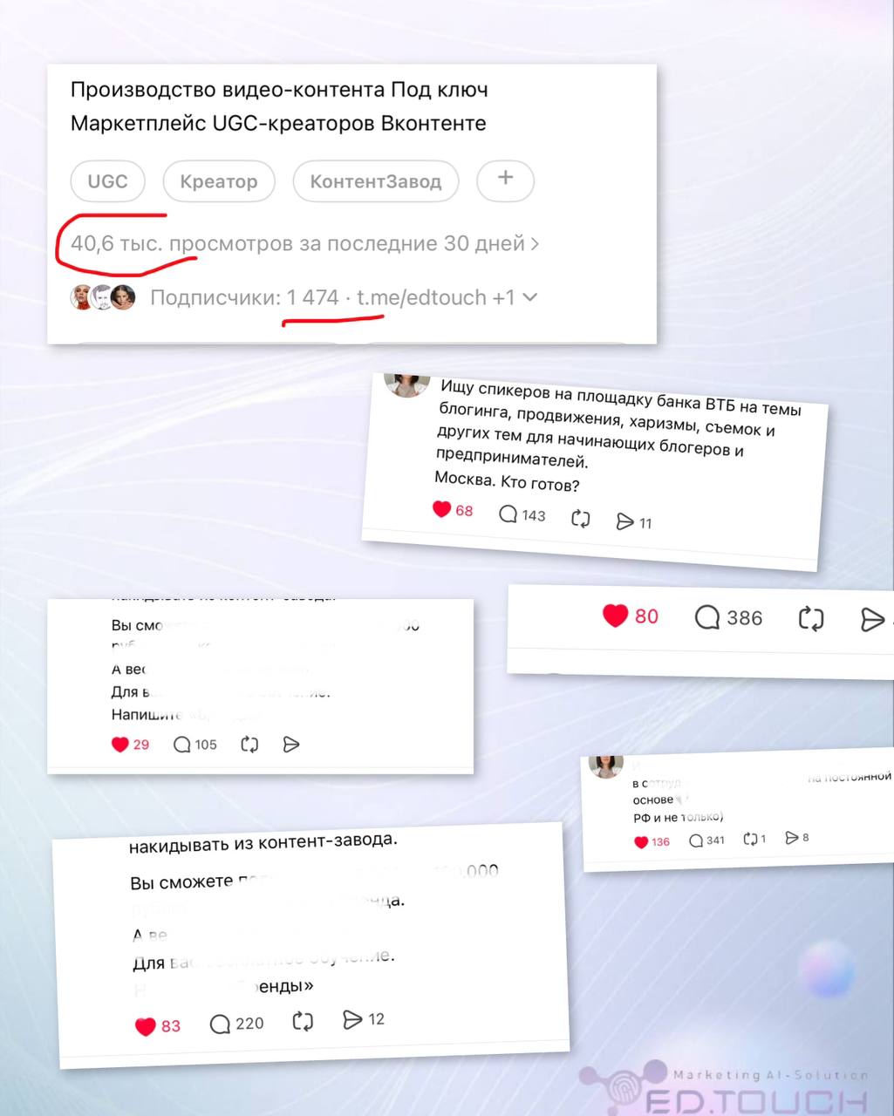Share the post with 29 likes
This screenshot has width=894, height=1116.
click(x=291, y=745)
